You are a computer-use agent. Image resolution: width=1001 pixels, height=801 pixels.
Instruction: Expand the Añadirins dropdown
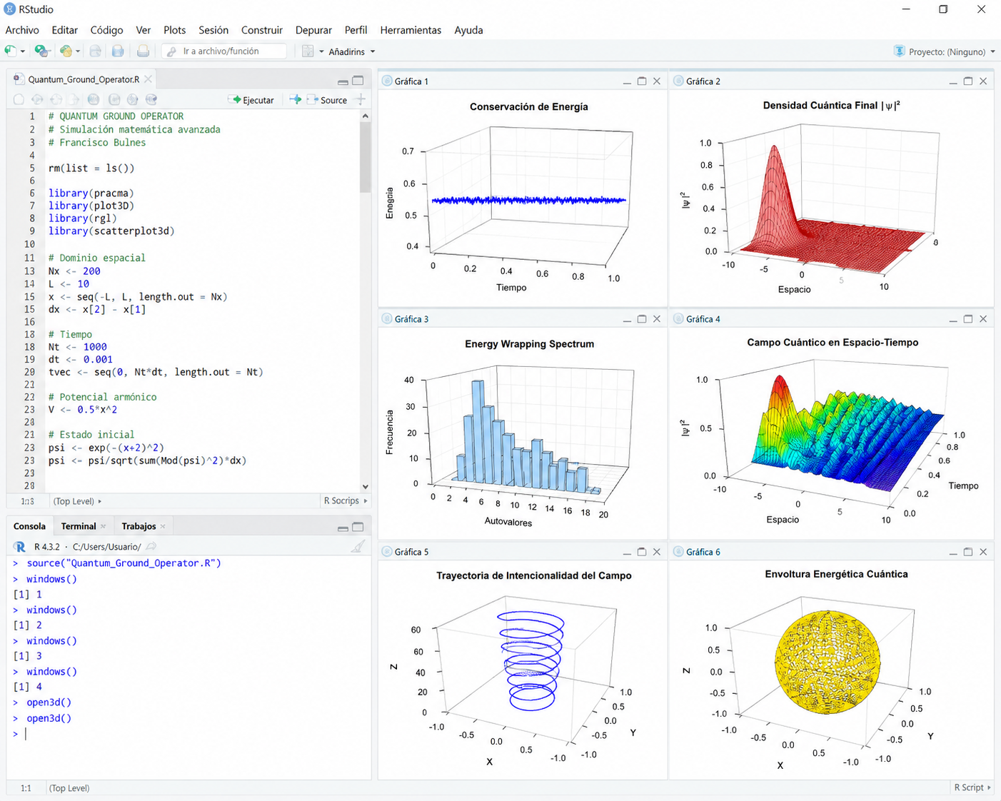[x=352, y=51]
